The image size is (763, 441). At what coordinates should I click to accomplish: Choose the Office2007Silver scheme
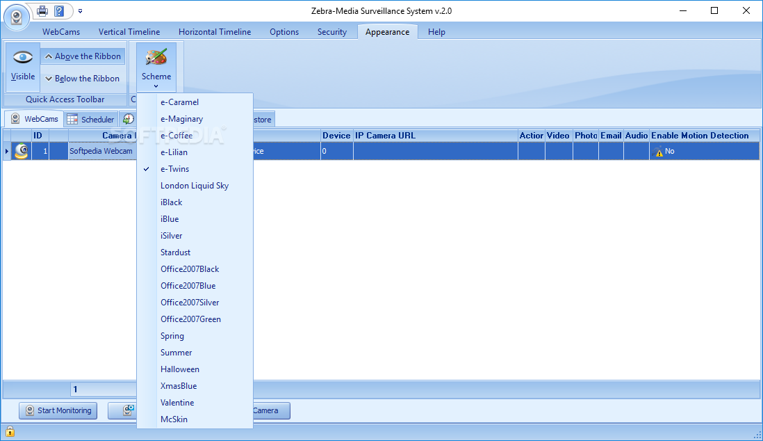tap(195, 303)
